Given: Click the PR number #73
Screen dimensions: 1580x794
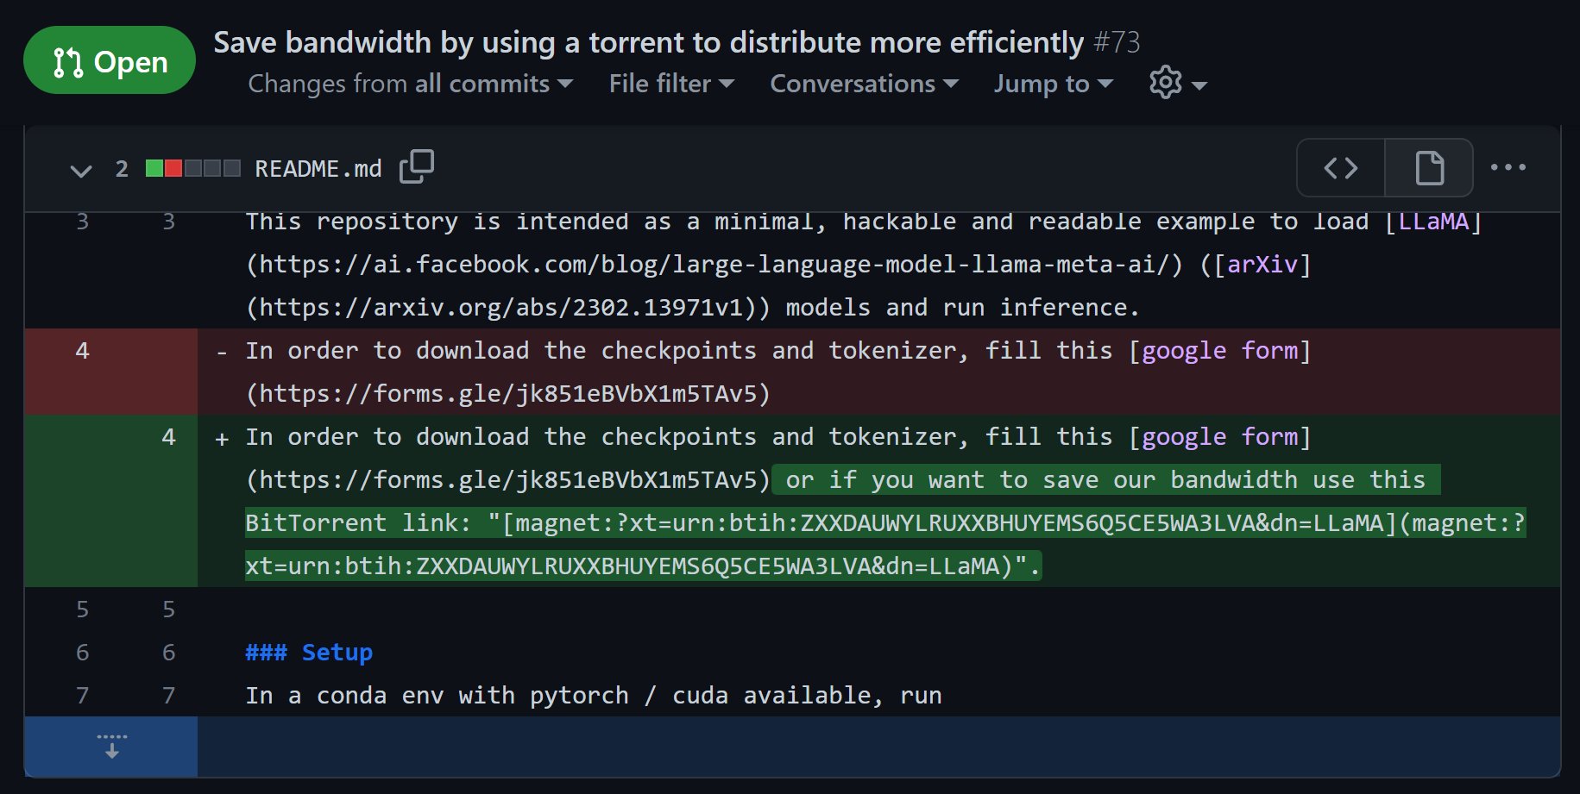Looking at the screenshot, I should (x=1117, y=42).
